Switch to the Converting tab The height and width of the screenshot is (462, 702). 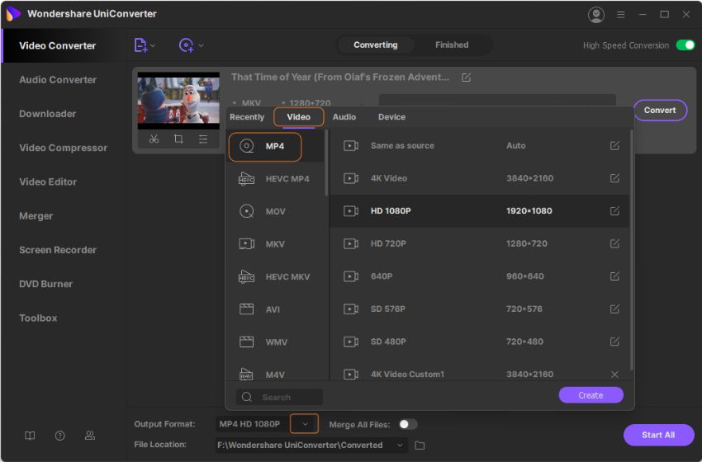click(375, 45)
